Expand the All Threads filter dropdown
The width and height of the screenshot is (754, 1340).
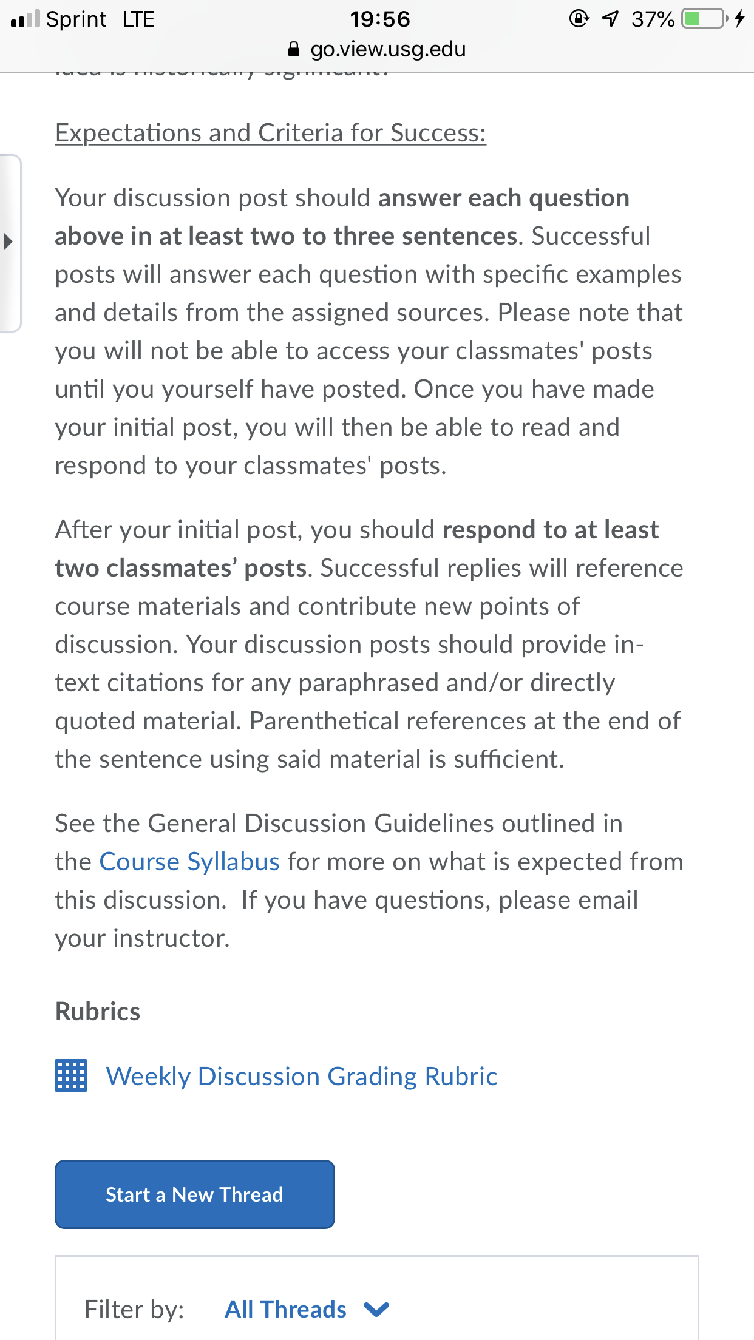[307, 1310]
